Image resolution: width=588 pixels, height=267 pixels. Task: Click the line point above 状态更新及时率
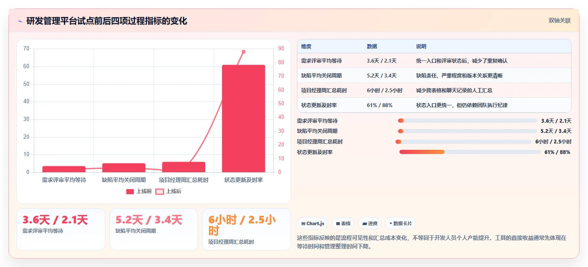click(244, 52)
